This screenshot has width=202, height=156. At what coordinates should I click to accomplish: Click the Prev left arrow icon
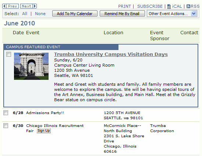(x=4, y=6)
